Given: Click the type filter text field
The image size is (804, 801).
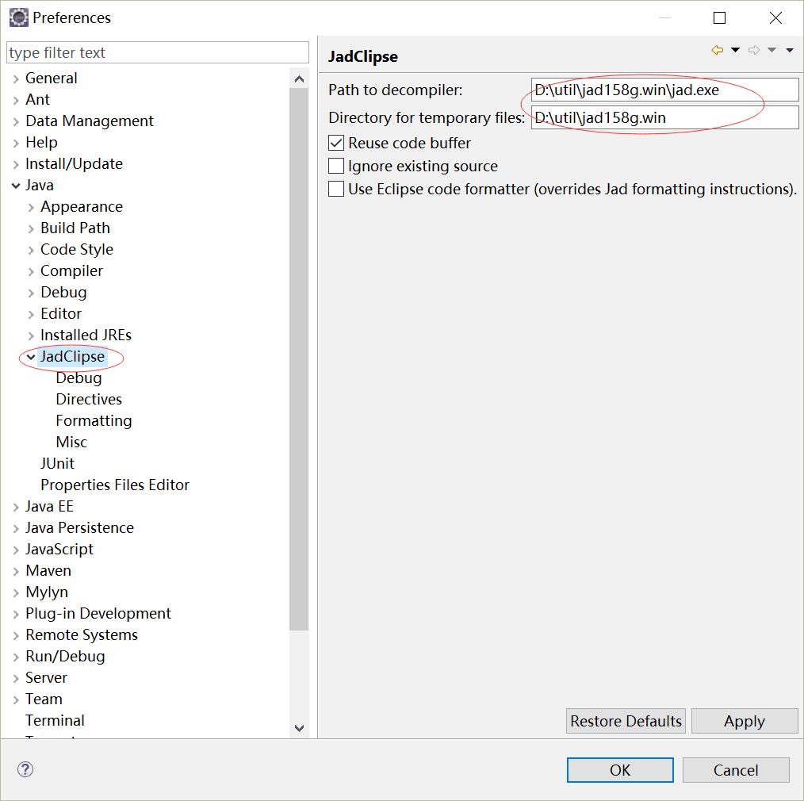Looking at the screenshot, I should click(158, 52).
